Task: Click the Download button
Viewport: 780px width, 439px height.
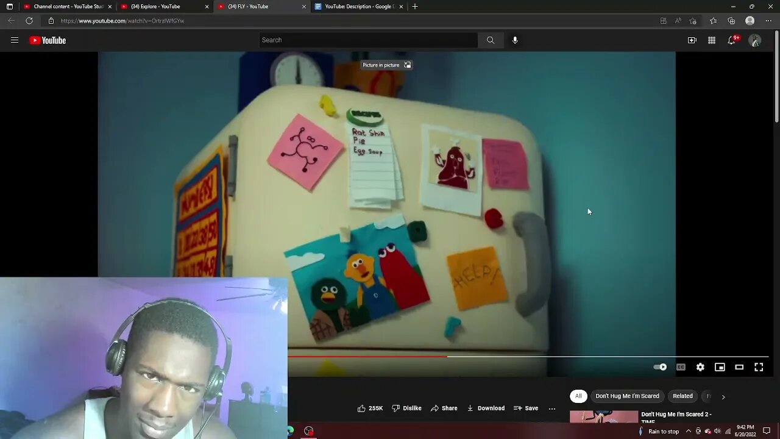Action: coord(486,409)
